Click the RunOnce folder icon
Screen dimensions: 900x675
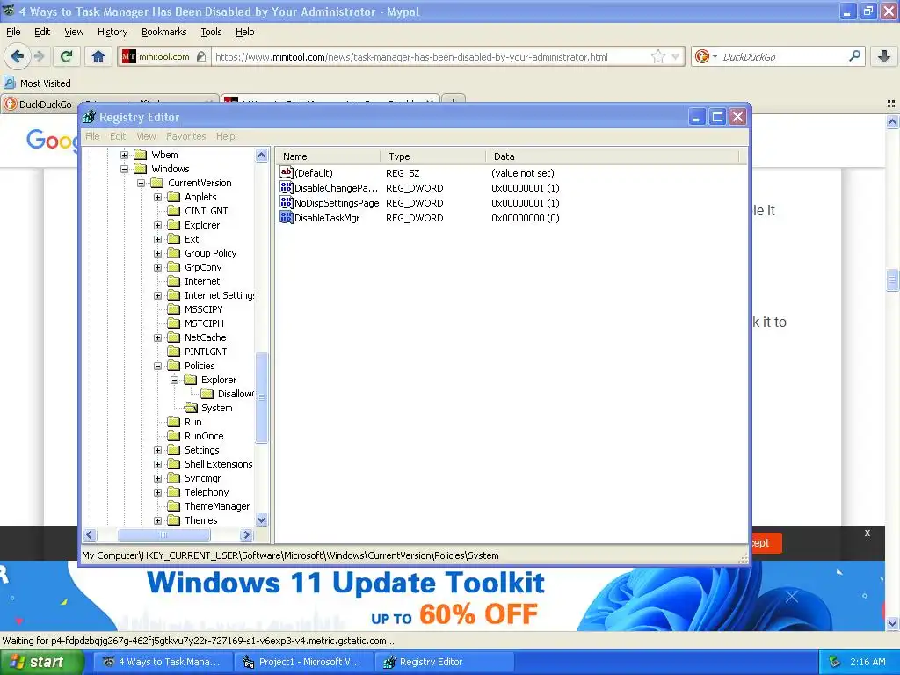(174, 436)
